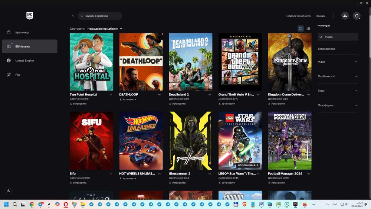The image size is (371, 209).
Task: Open Ghostrunner 2 three-dot menu
Action: 209,174
